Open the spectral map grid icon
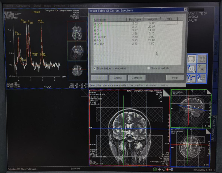Viewport: 222px width, 173px height. coord(202,59)
